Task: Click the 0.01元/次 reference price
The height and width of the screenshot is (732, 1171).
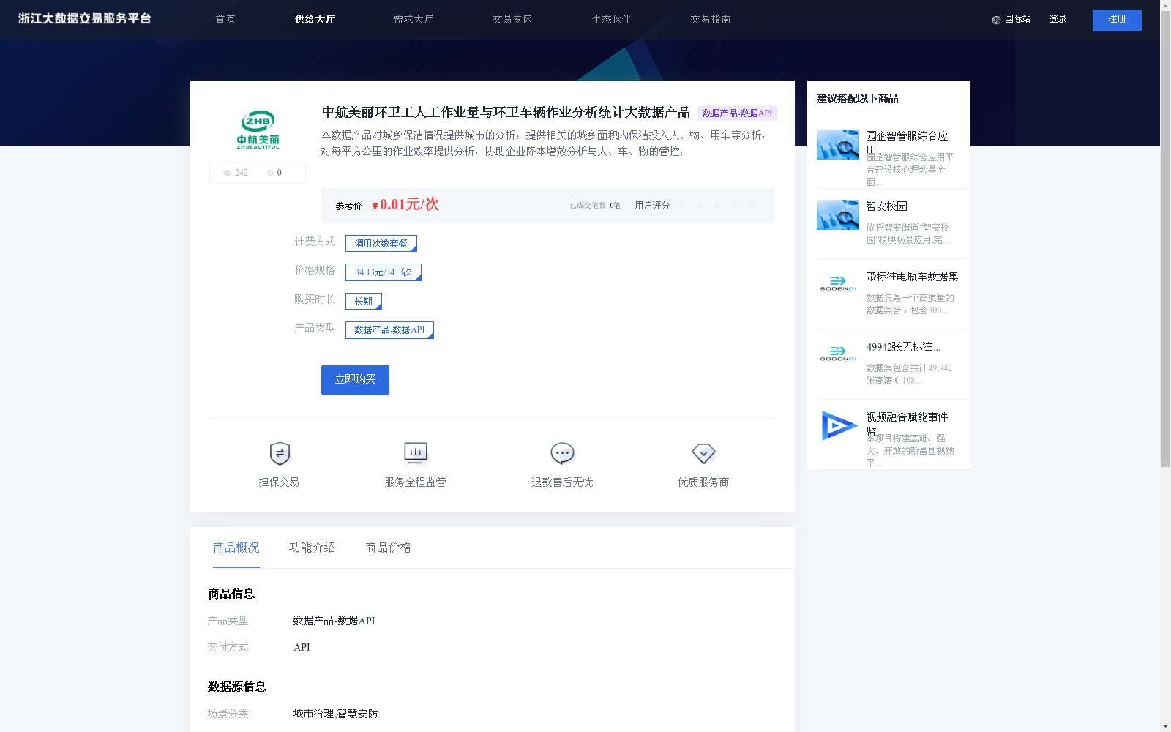Action: pos(405,205)
